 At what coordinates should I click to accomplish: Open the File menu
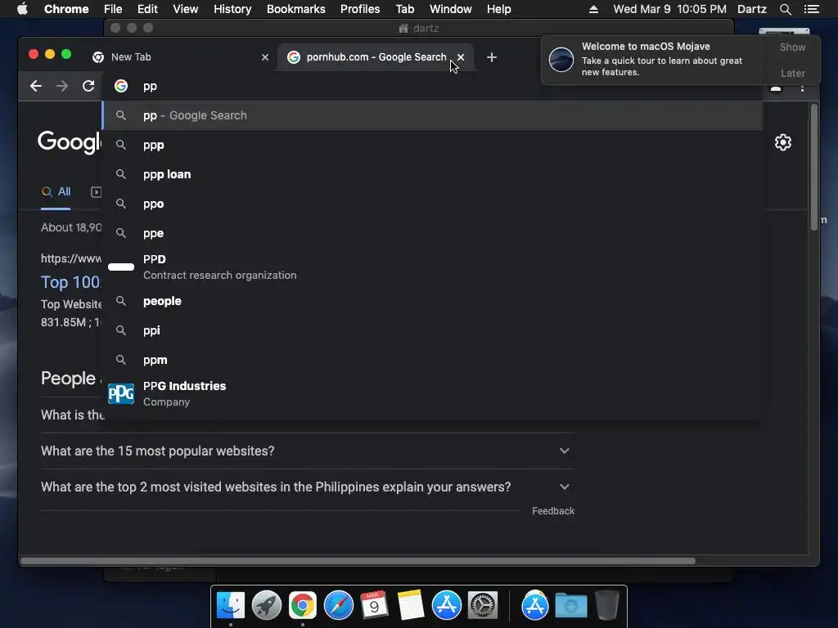pyautogui.click(x=113, y=9)
